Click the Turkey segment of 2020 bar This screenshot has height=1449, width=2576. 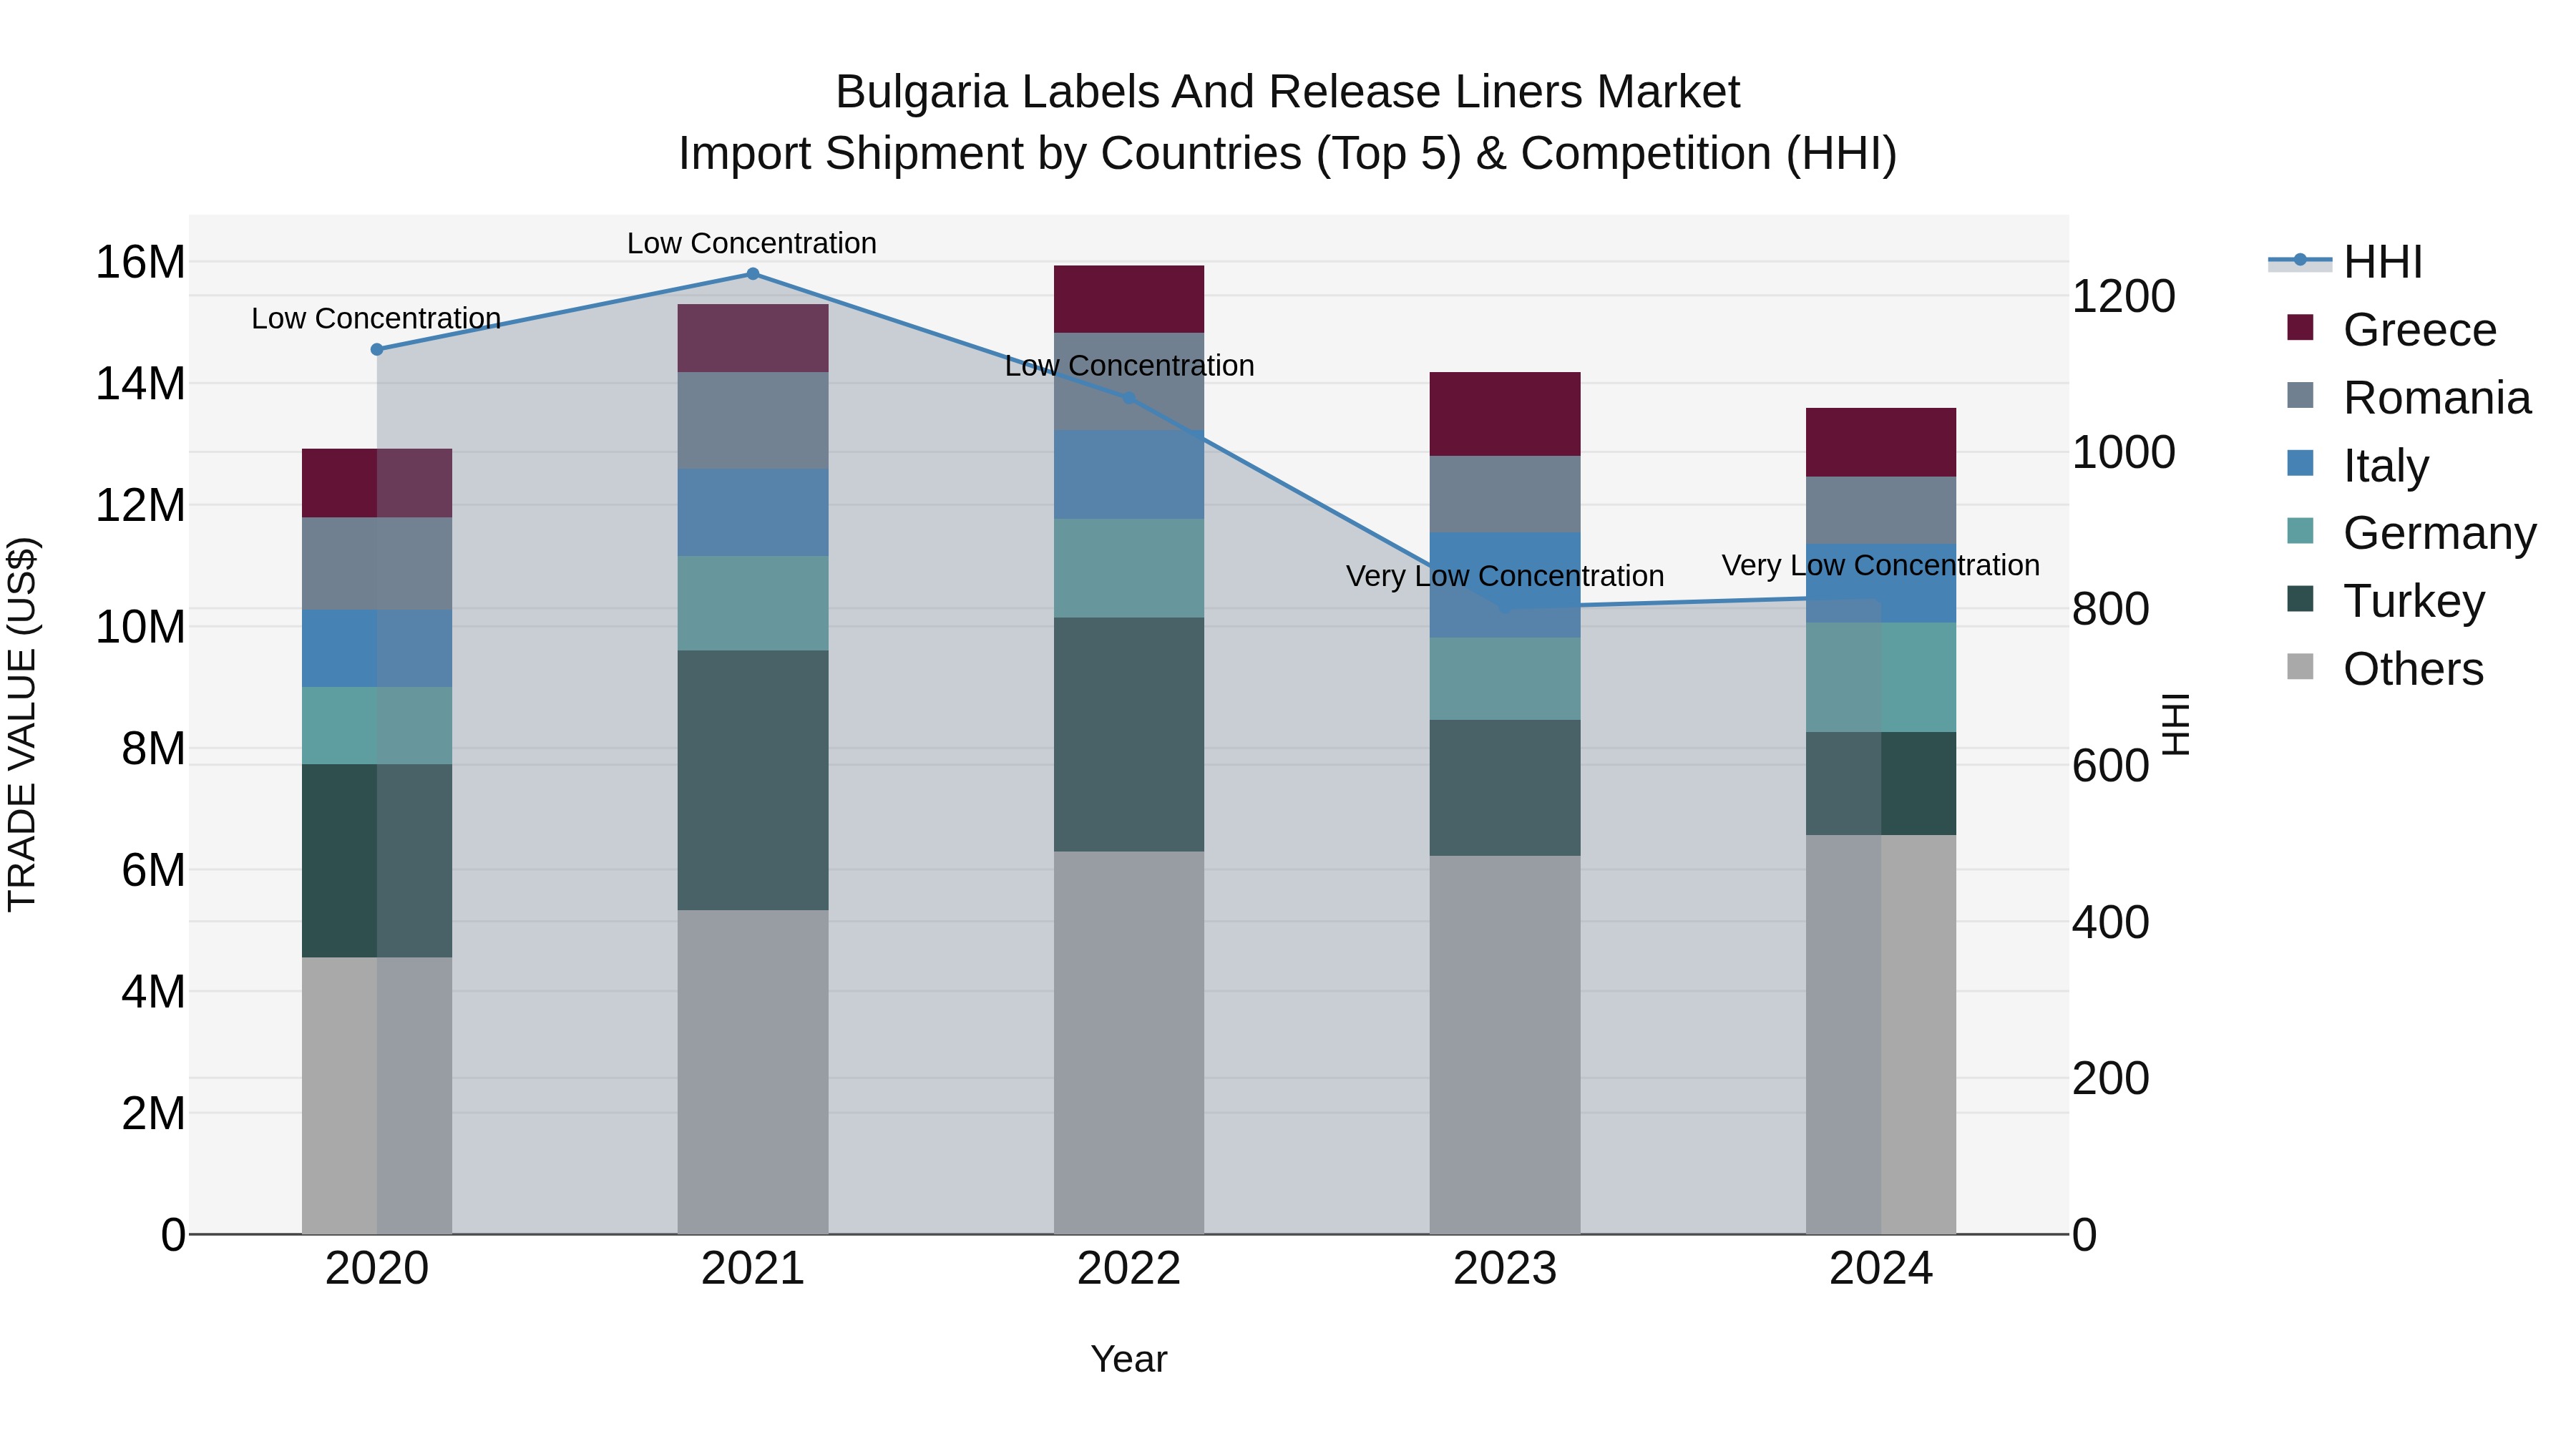pyautogui.click(x=377, y=861)
